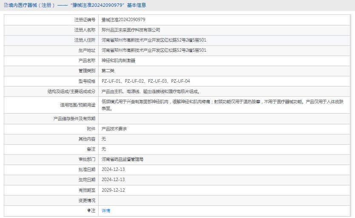This screenshot has height=218, width=355.
Task: Click the empty 变更情况 value cell
Action: click(x=225, y=200)
